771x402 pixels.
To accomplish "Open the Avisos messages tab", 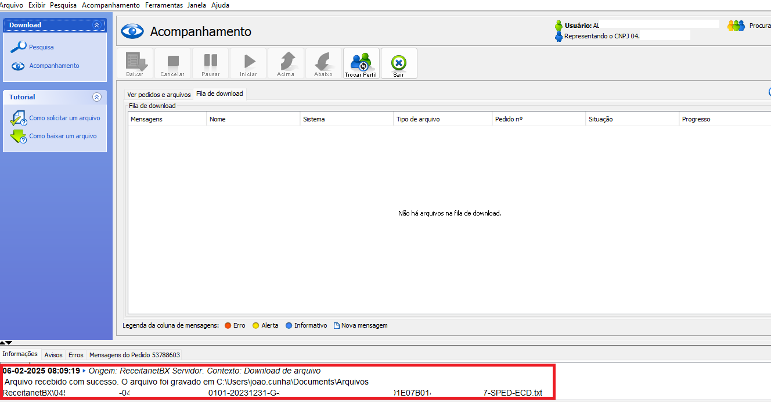I will (53, 354).
